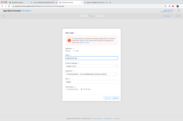Close the iphone Bundle id tab
This screenshot has height=121, width=183.
coord(106,3)
